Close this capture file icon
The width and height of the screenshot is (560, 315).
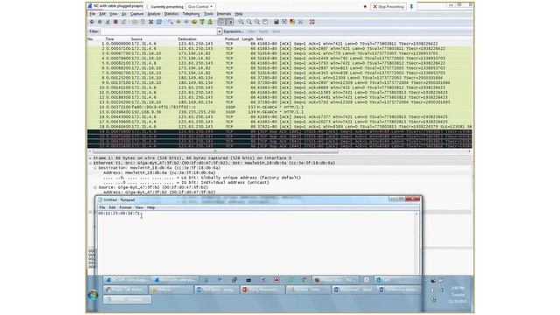tap(150, 22)
